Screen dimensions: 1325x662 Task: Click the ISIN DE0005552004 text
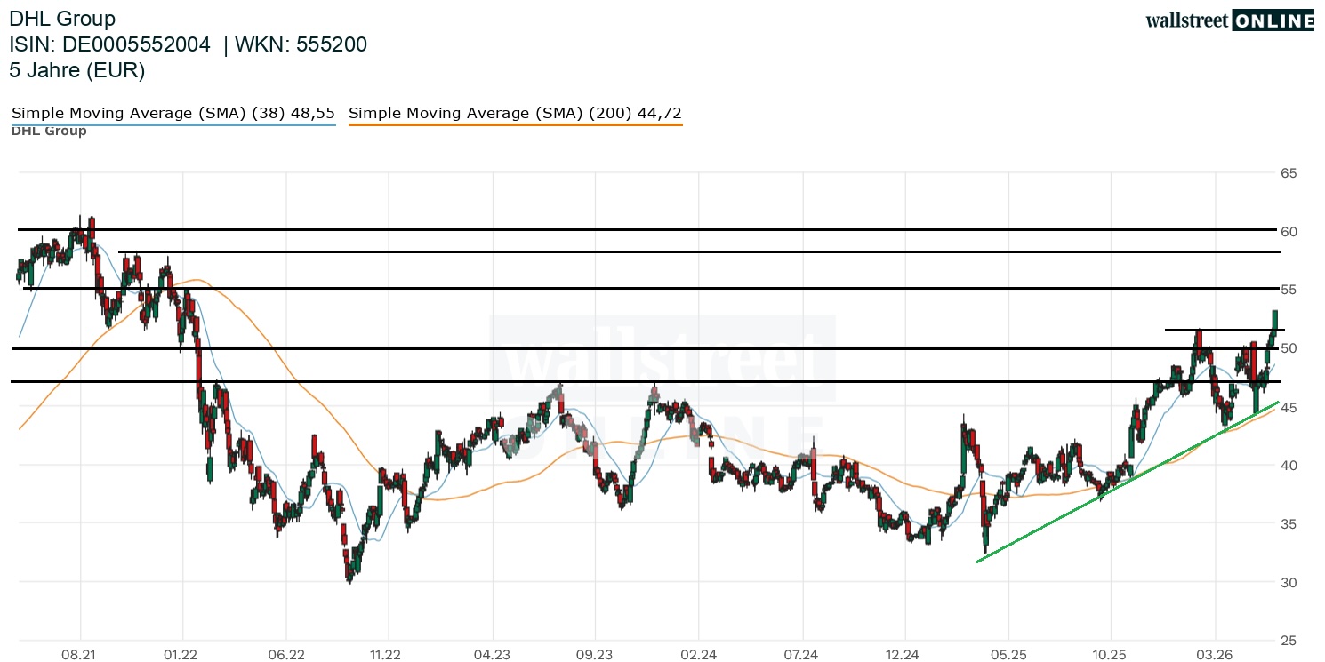[109, 44]
